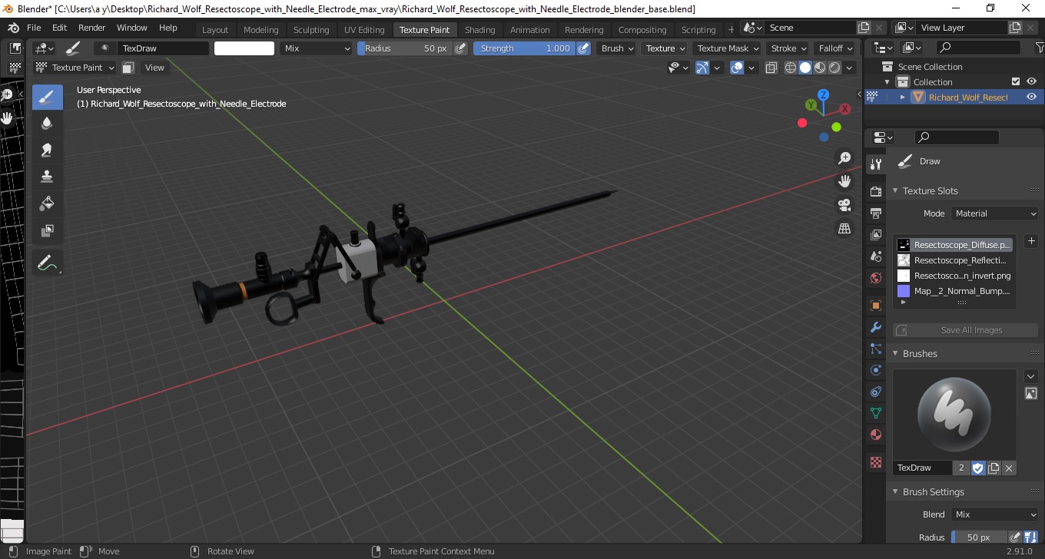Click the white brush color swatch
The width and height of the screenshot is (1045, 559).
pos(244,48)
